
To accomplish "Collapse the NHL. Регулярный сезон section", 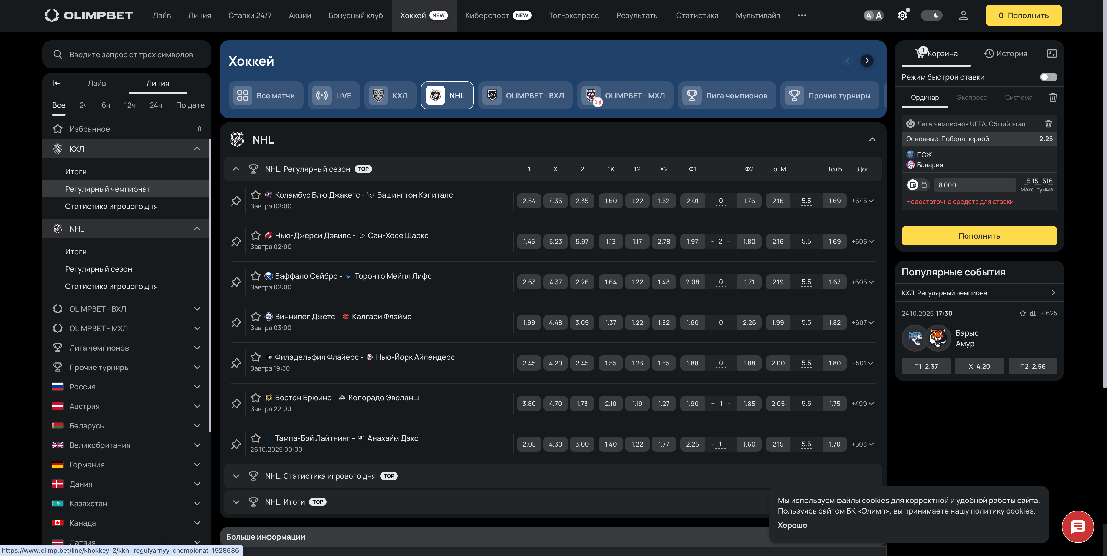I will (236, 168).
